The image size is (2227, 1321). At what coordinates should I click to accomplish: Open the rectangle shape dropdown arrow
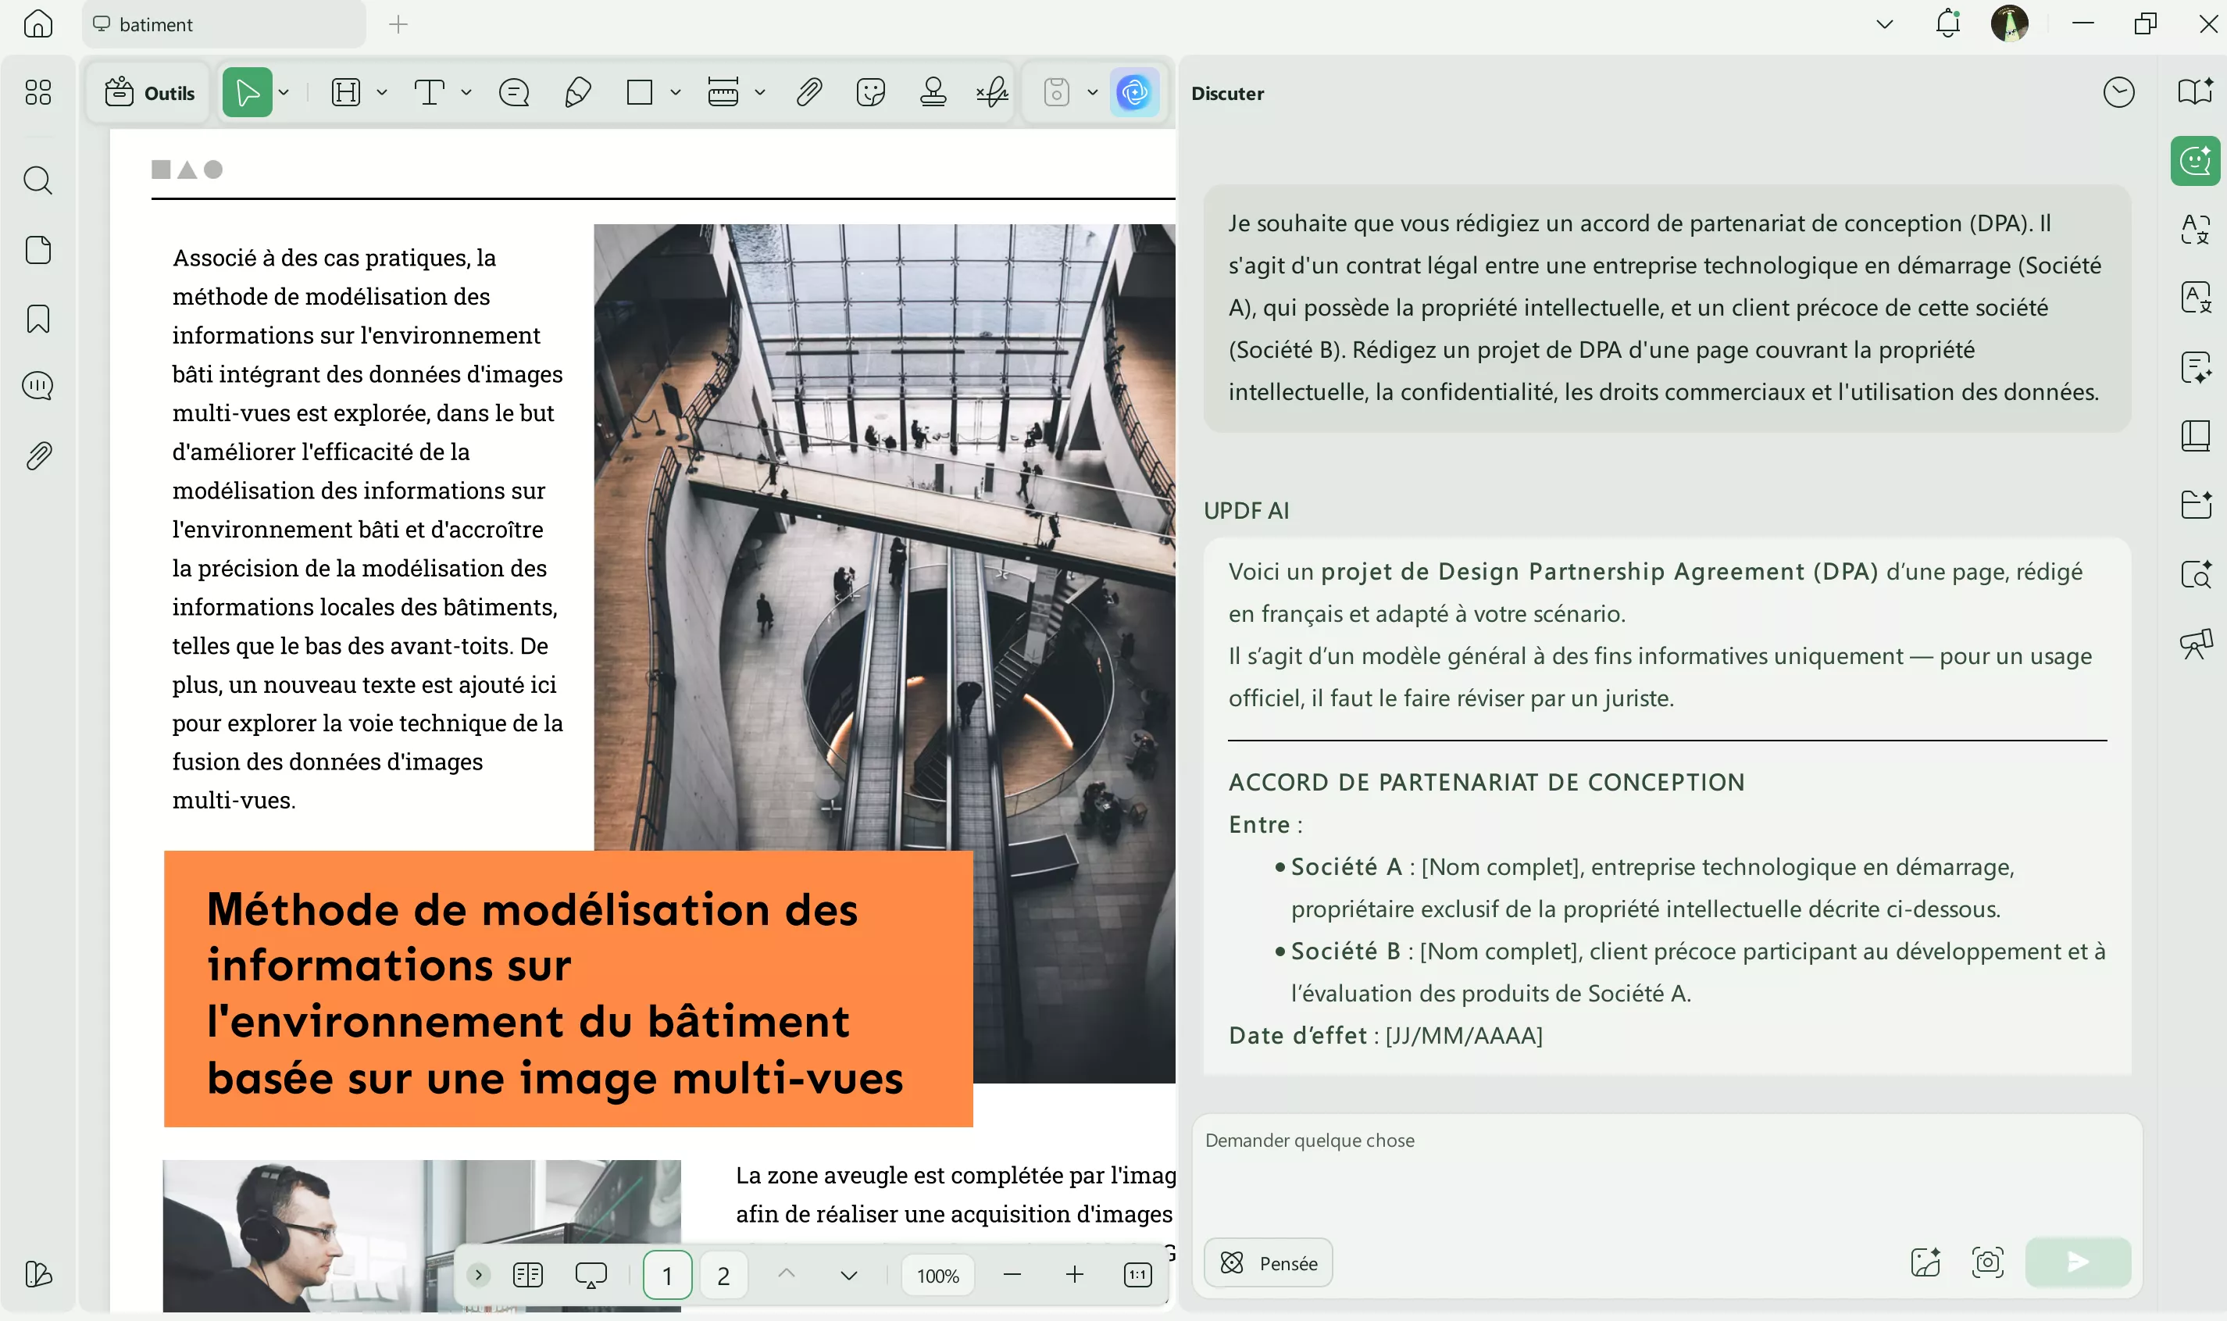point(676,93)
